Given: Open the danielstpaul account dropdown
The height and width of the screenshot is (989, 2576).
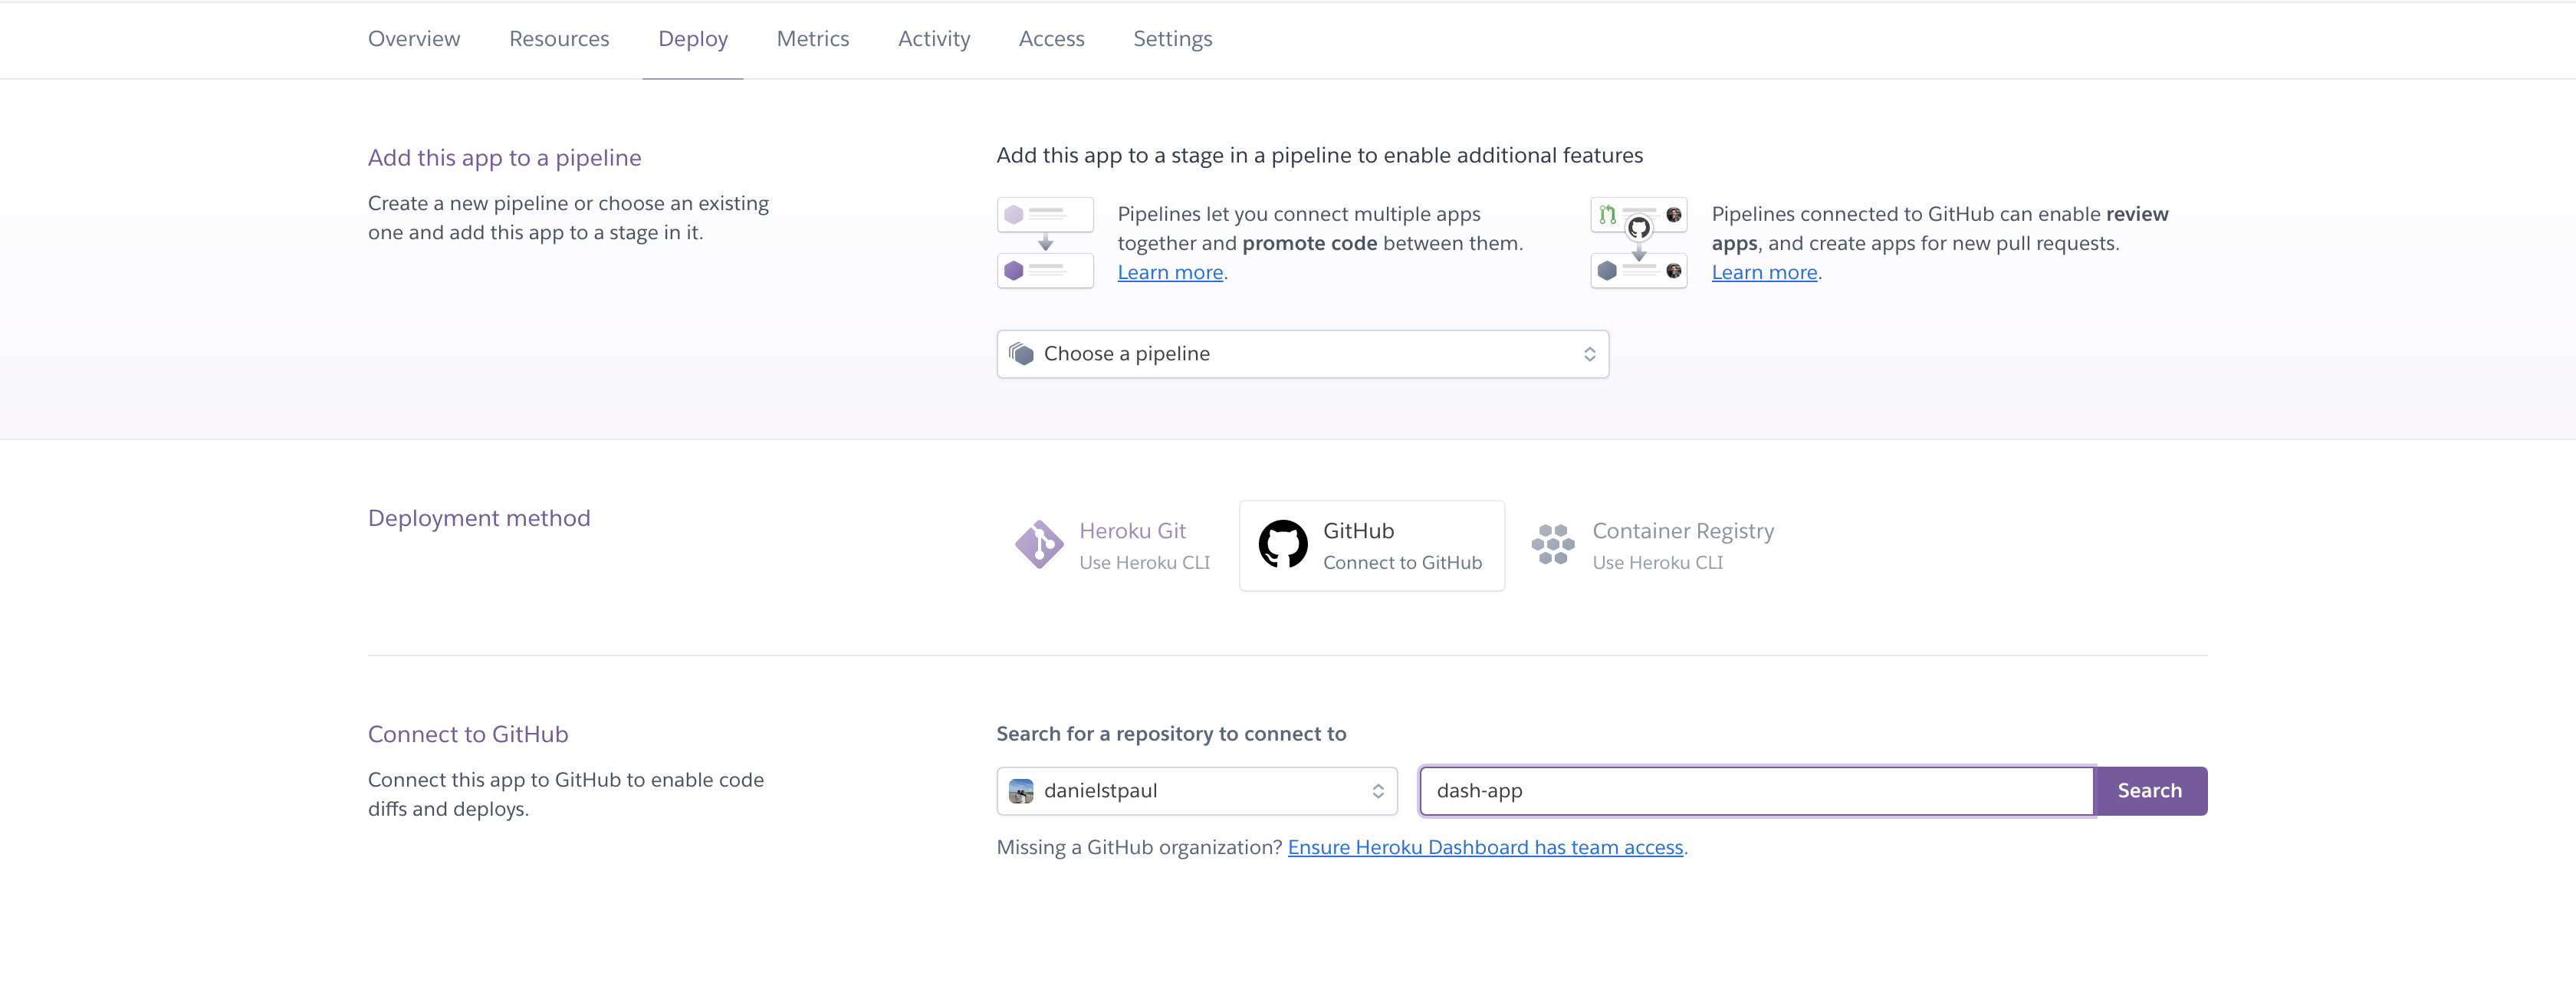Looking at the screenshot, I should (1197, 791).
